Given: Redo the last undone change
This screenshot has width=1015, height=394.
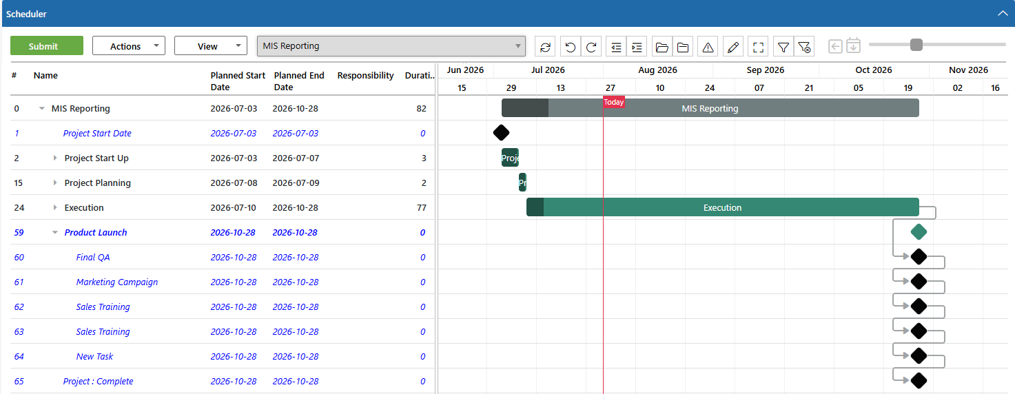Looking at the screenshot, I should click(591, 47).
